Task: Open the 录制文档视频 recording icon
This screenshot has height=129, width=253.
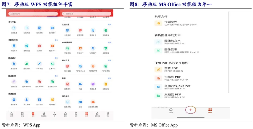Action: pyautogui.click(x=93, y=102)
